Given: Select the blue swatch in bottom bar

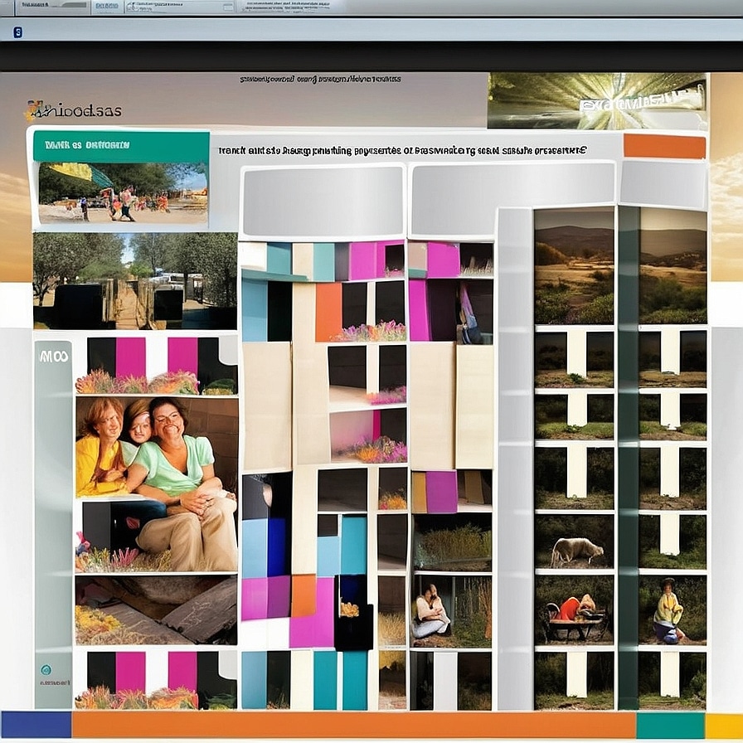Looking at the screenshot, I should click(36, 725).
